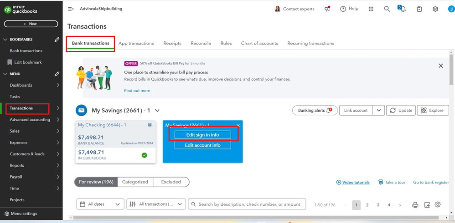Click the Explore button
This screenshot has height=223, width=455.
pyautogui.click(x=433, y=110)
